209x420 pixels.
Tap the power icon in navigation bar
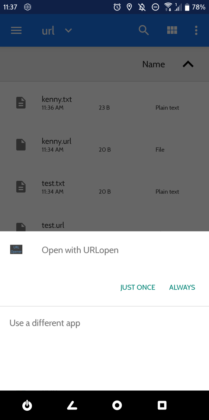pos(27,405)
